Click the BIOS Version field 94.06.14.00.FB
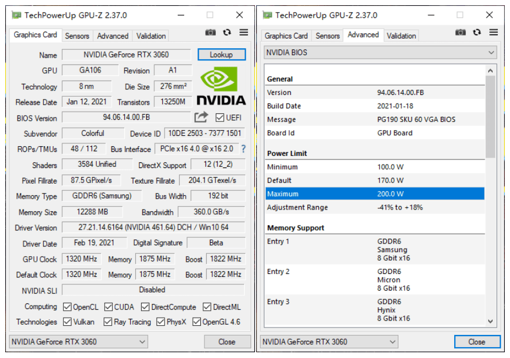Screen dimensions: 510x358 coord(126,117)
